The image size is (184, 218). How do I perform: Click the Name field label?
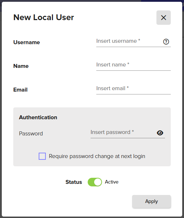[21, 66]
